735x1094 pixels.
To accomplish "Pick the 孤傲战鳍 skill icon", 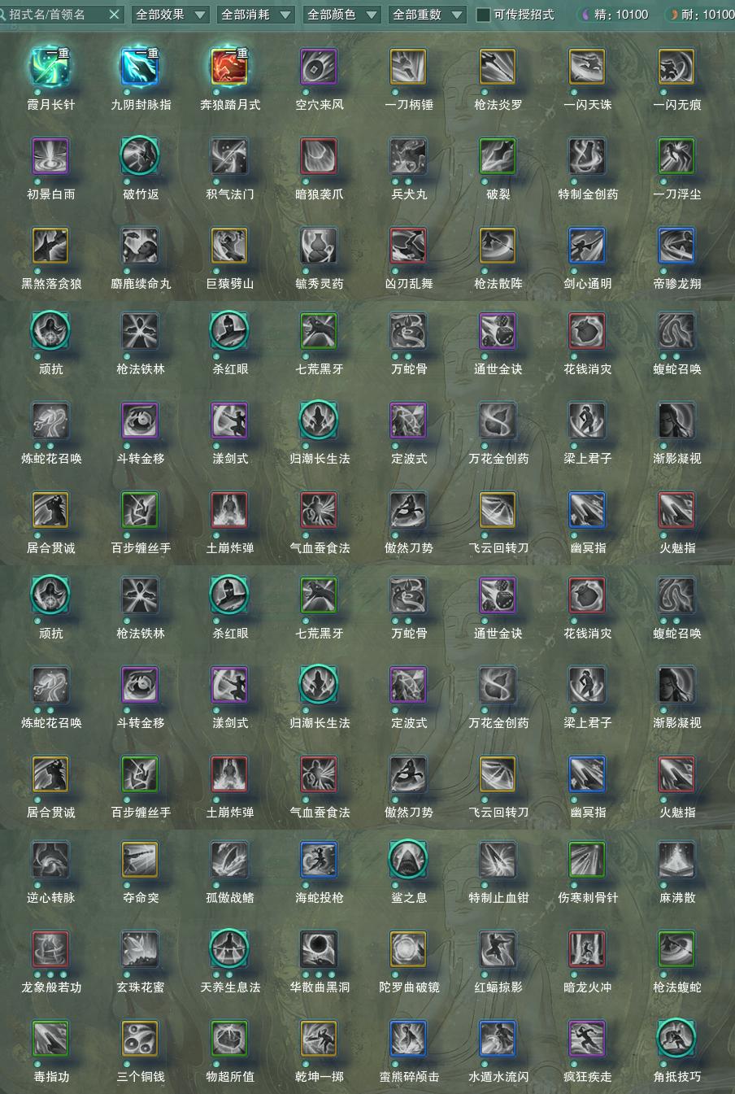I will (230, 860).
